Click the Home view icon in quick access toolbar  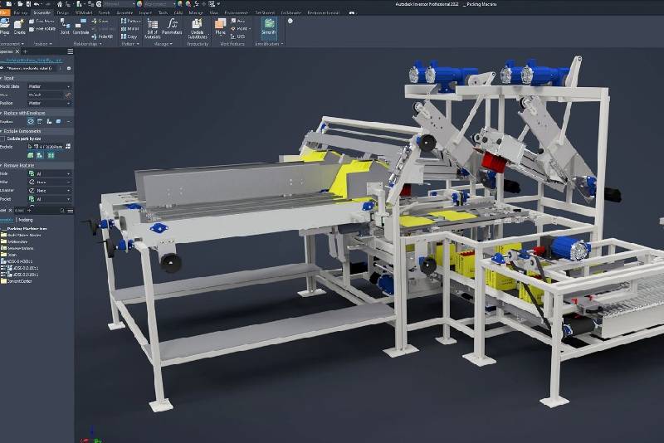pos(60,4)
